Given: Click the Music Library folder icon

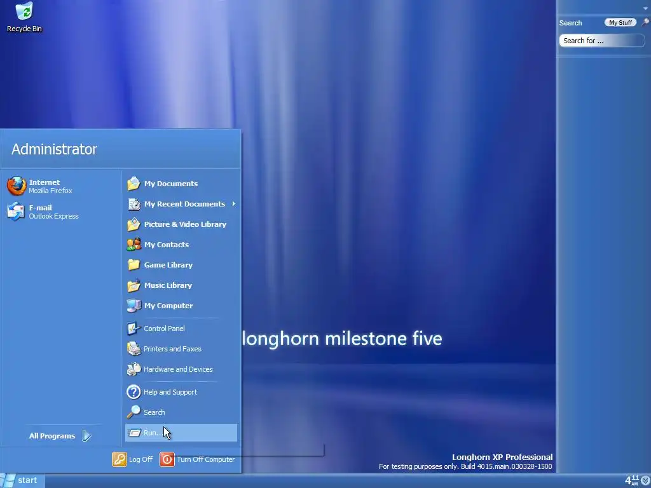Looking at the screenshot, I should click(x=134, y=285).
